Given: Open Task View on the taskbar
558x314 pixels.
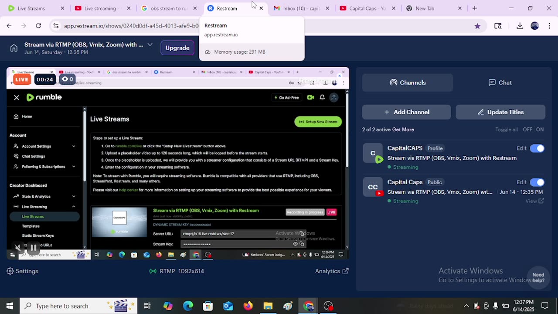Looking at the screenshot, I should click(x=147, y=306).
